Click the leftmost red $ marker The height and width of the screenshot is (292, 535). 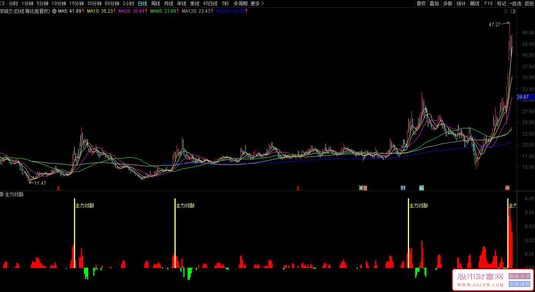pos(58,188)
